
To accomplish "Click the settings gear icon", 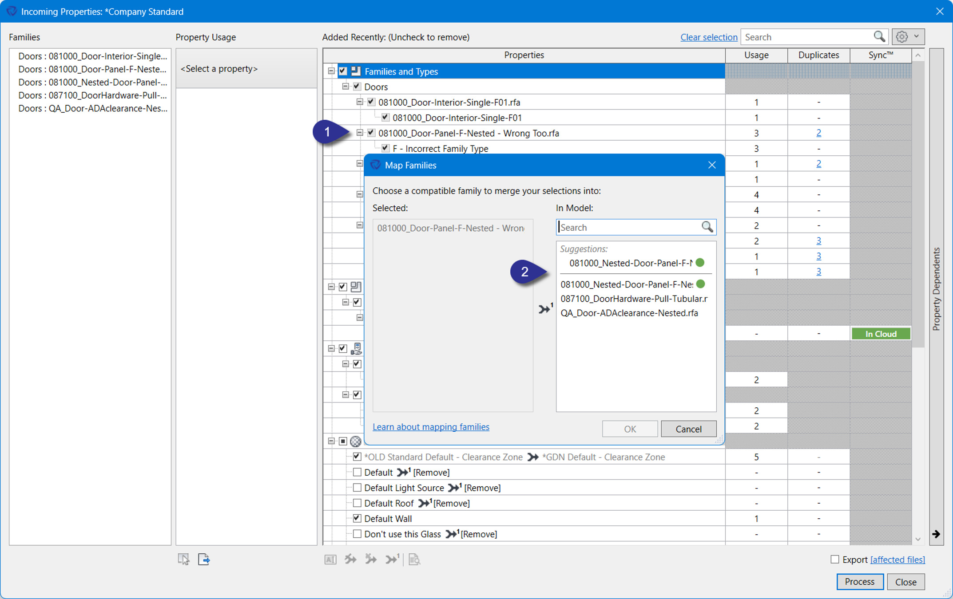I will (901, 37).
